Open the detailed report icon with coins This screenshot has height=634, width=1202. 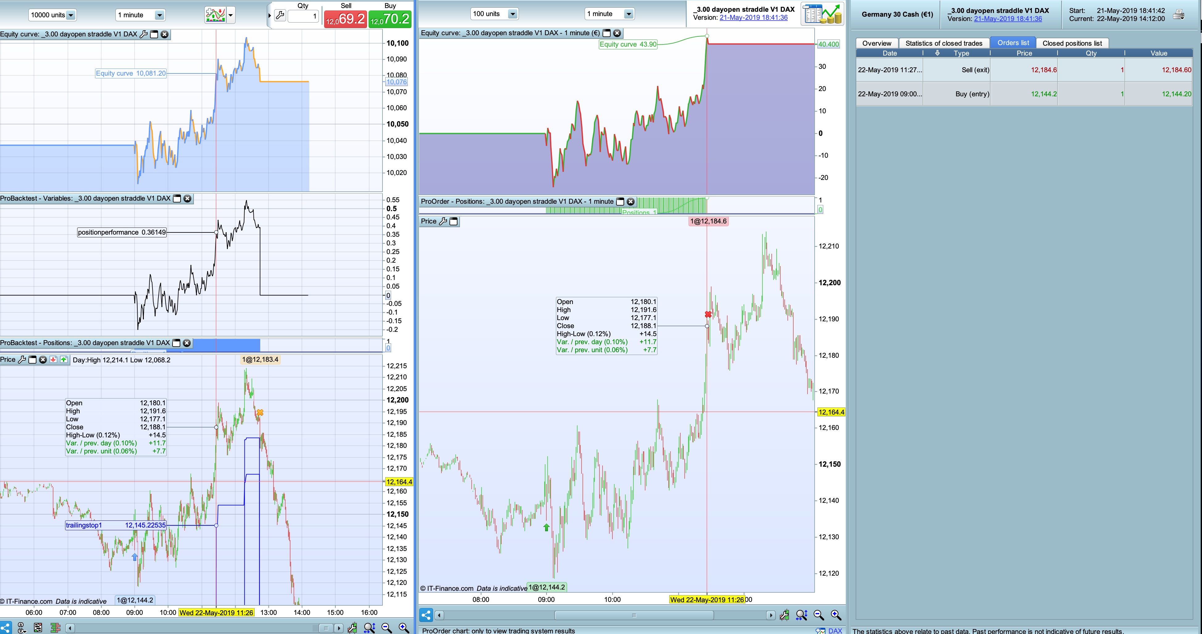pyautogui.click(x=822, y=14)
